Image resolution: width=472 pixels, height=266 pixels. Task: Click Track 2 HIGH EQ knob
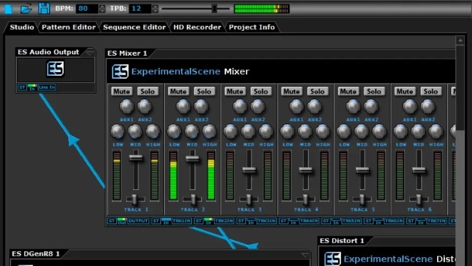pyautogui.click(x=209, y=131)
